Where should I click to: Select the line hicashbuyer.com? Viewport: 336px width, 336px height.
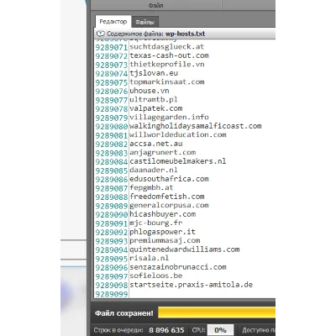[163, 214]
